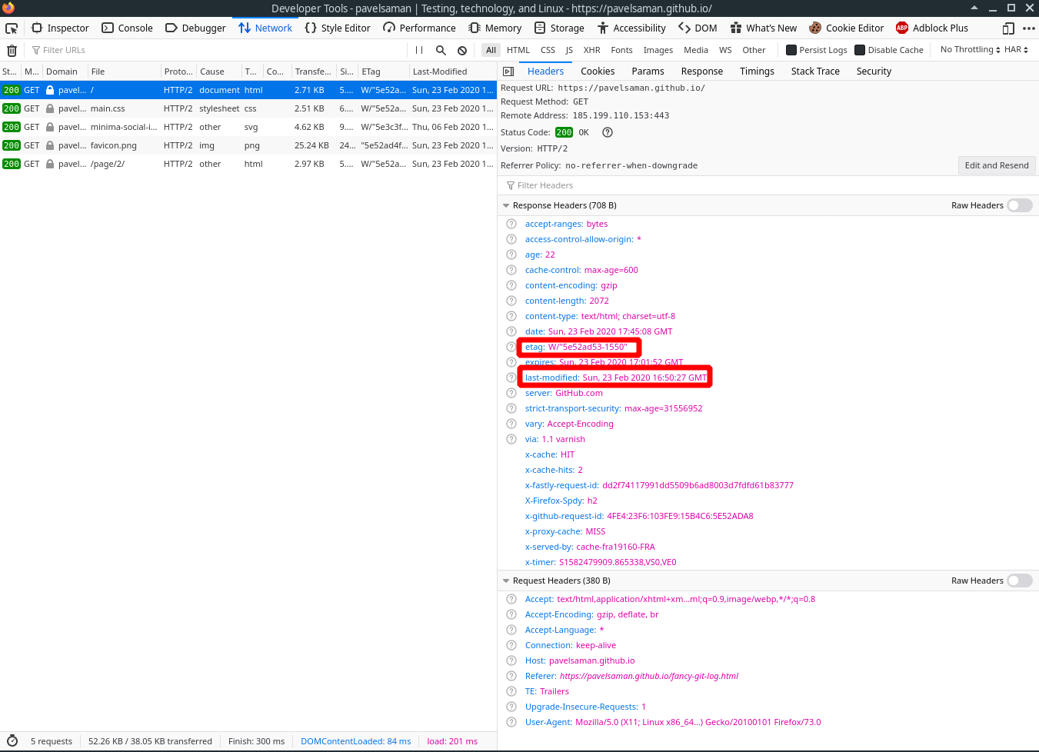Open the What's New panel
This screenshot has width=1039, height=752.
(764, 28)
